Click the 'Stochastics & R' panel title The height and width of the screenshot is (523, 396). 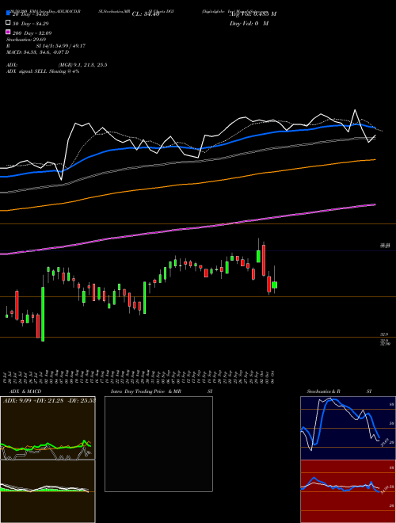pyautogui.click(x=323, y=391)
